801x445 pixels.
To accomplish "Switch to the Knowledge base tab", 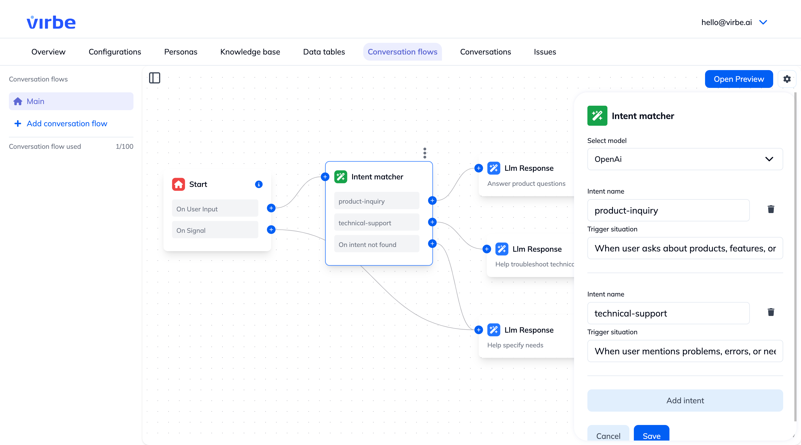I will point(250,52).
